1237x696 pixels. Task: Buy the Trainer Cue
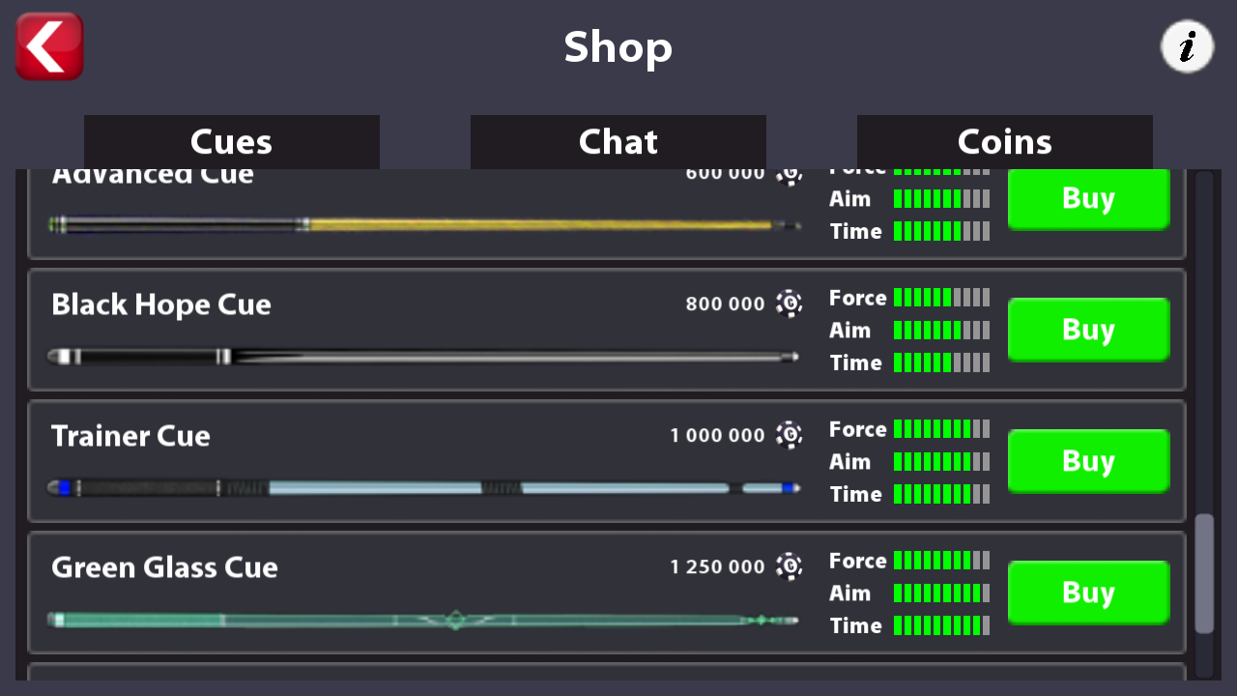pos(1089,461)
